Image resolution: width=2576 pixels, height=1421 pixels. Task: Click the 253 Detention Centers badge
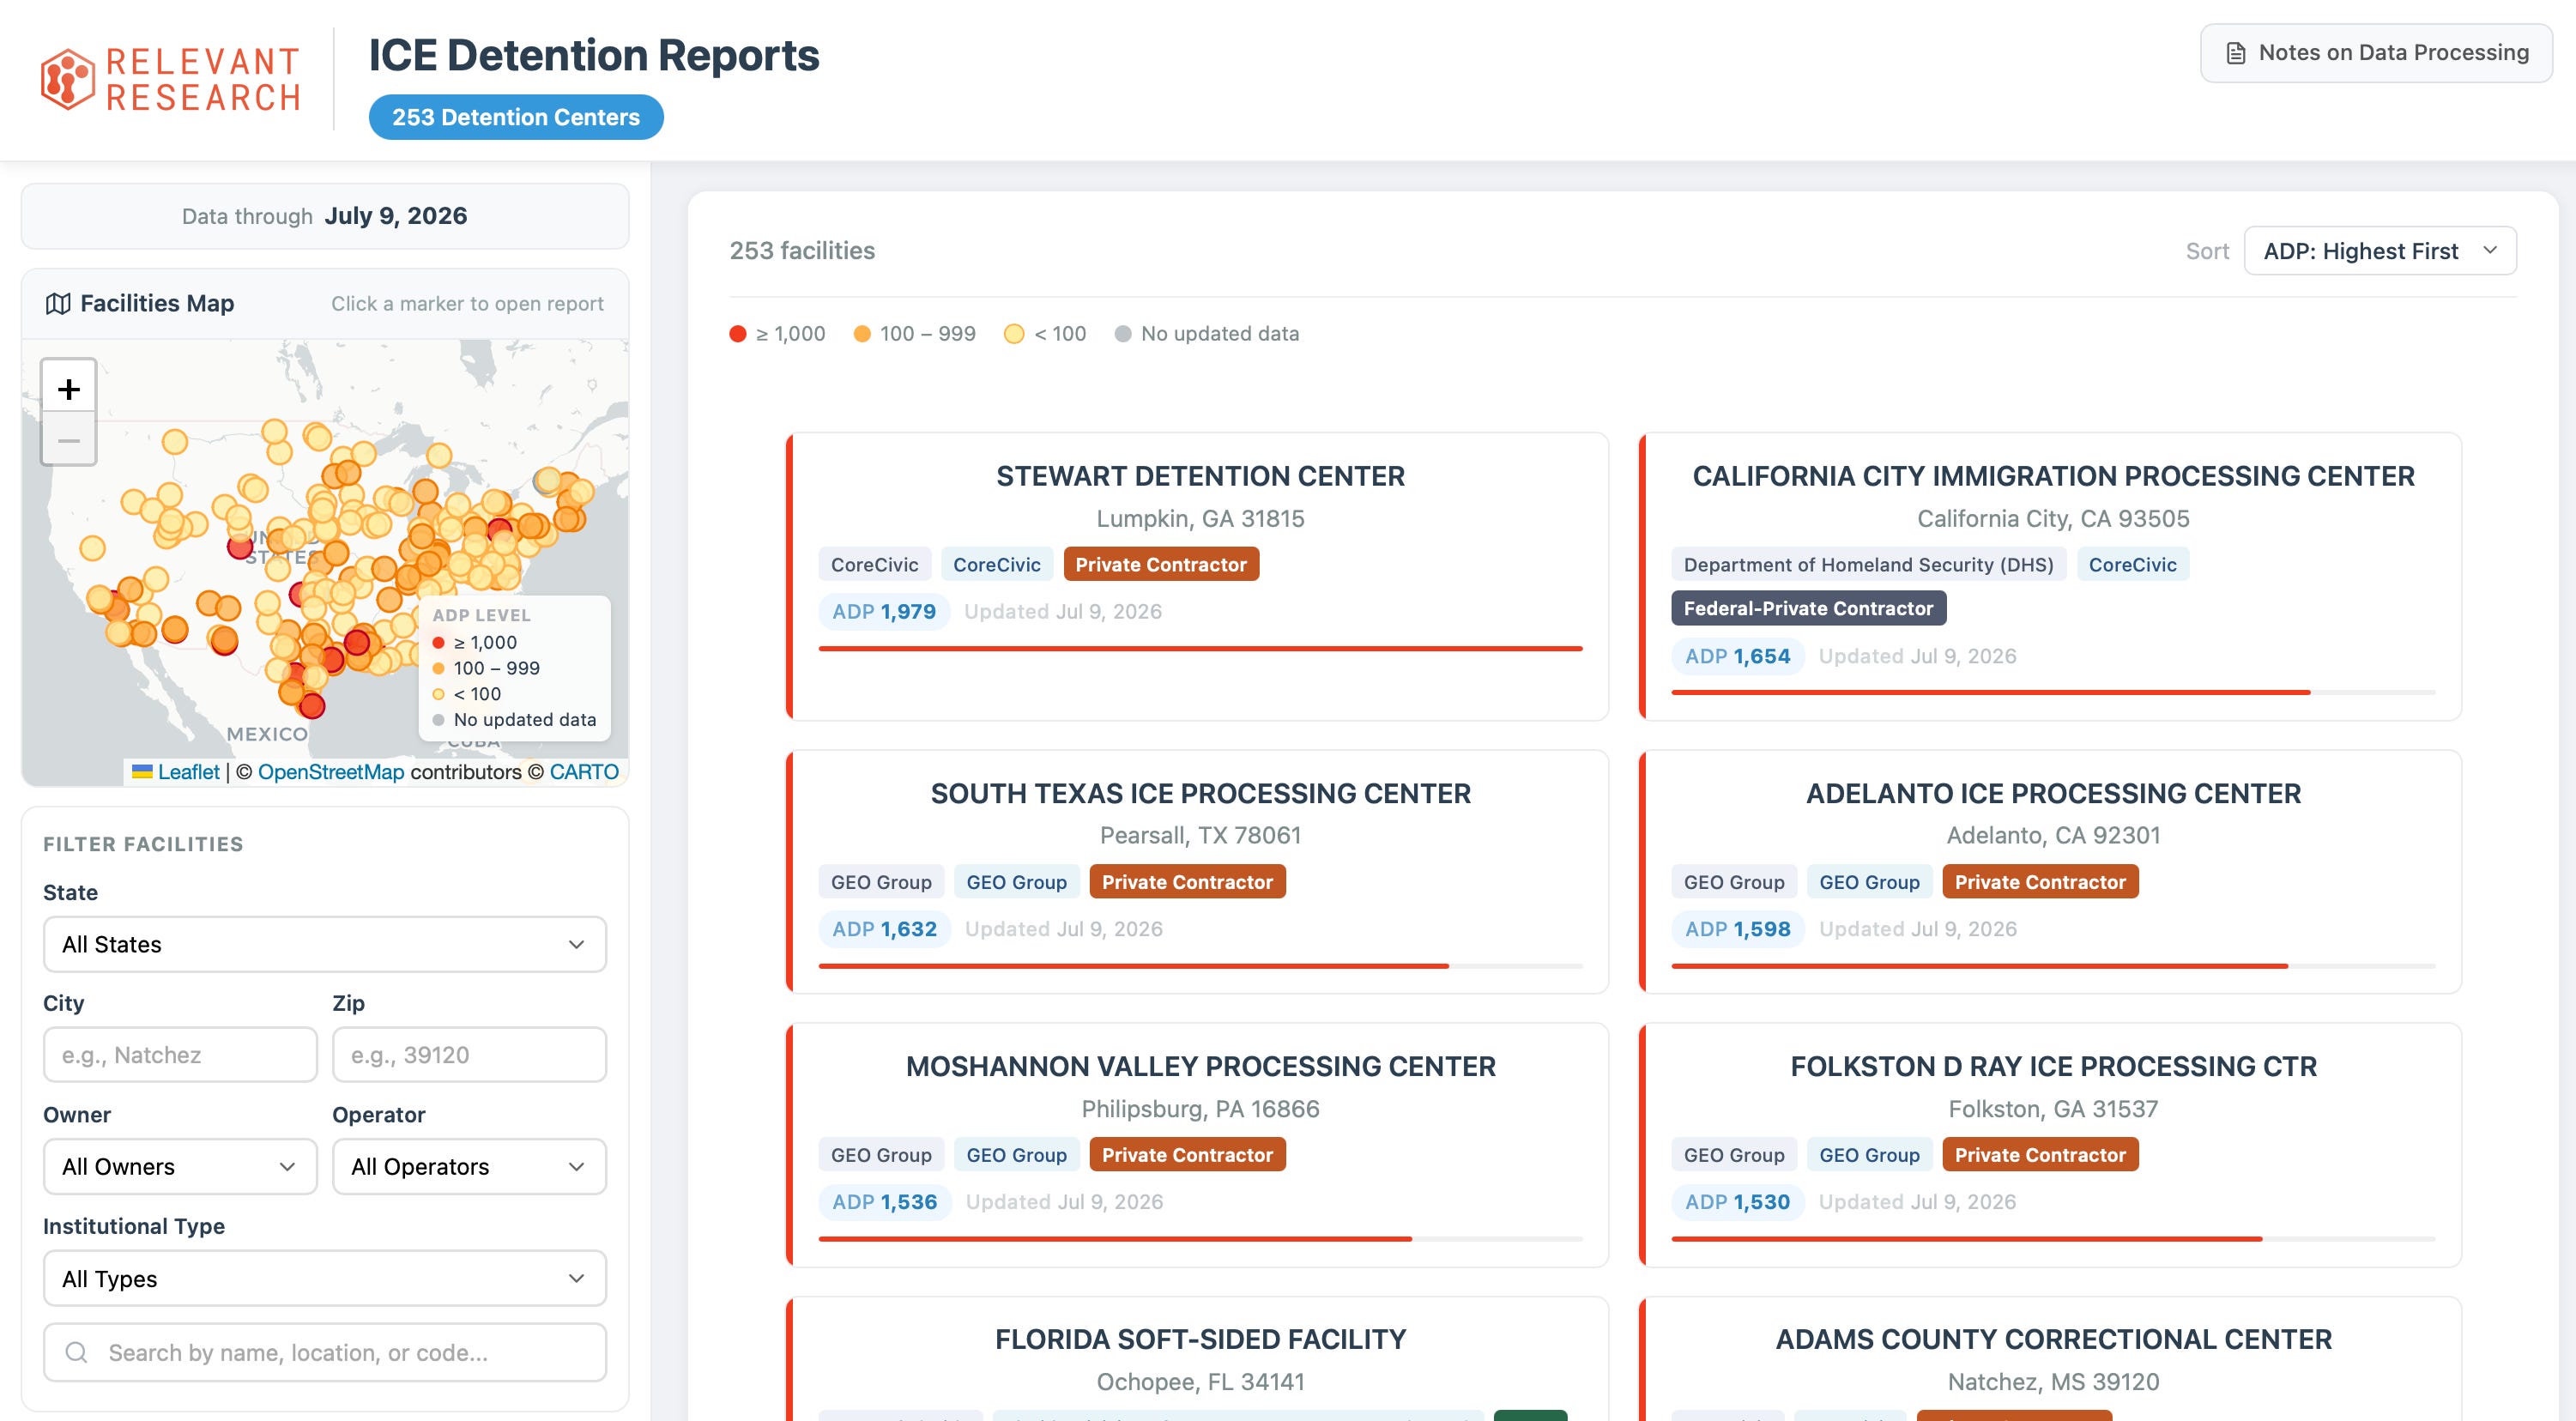coord(516,117)
